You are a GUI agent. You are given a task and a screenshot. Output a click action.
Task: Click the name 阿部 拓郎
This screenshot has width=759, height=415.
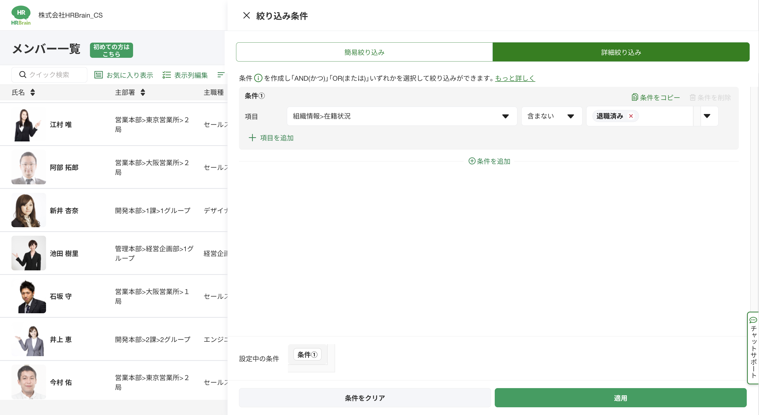click(64, 168)
